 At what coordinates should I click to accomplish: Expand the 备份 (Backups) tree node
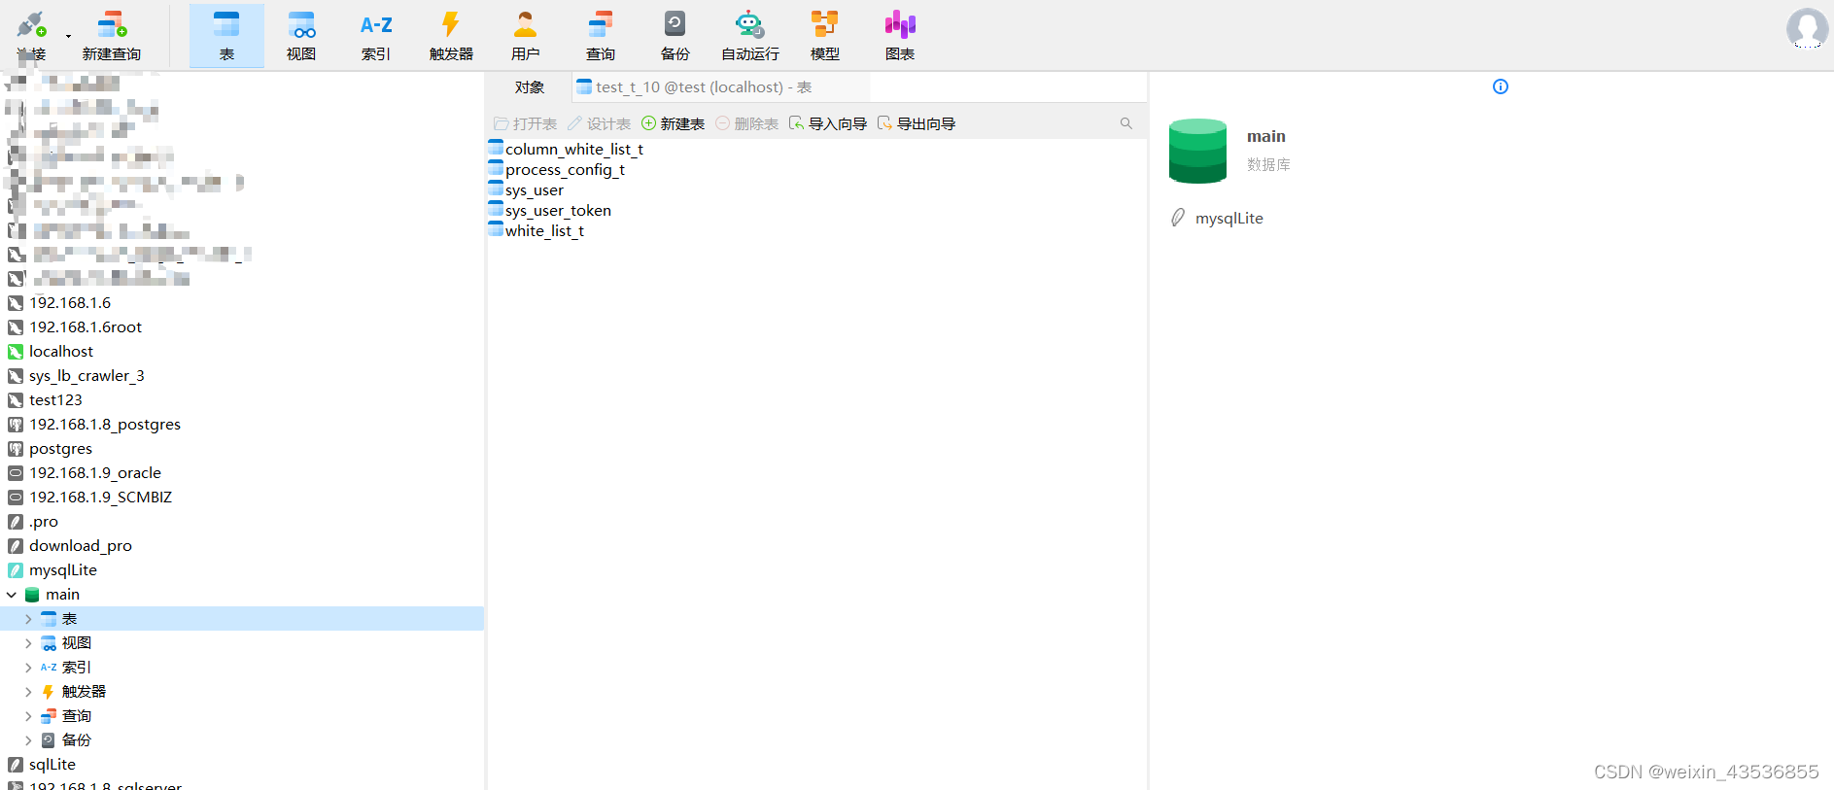(28, 740)
